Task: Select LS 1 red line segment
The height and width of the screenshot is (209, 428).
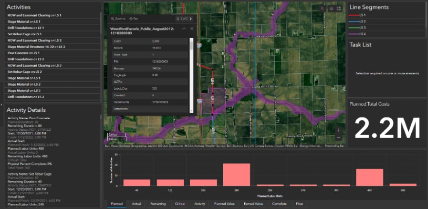Action: tap(387, 15)
